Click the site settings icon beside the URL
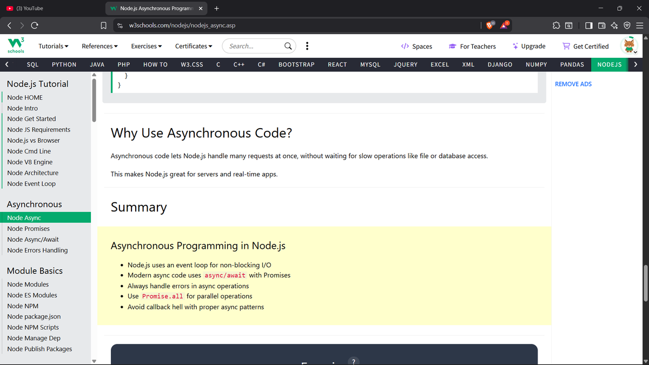The width and height of the screenshot is (649, 365). tap(120, 25)
